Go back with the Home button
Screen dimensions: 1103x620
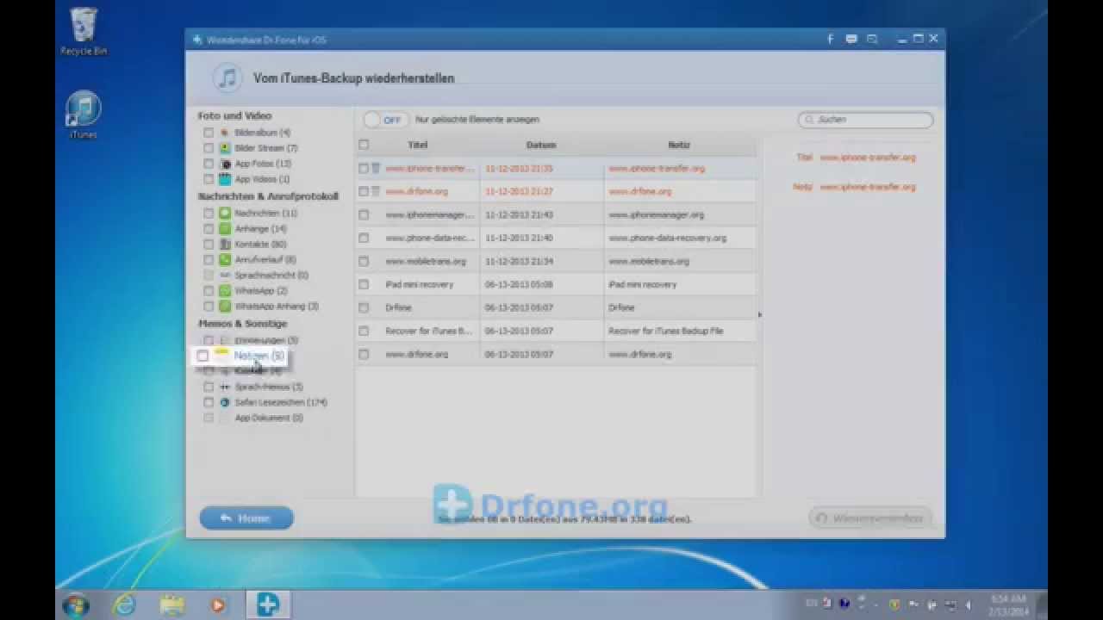(246, 518)
